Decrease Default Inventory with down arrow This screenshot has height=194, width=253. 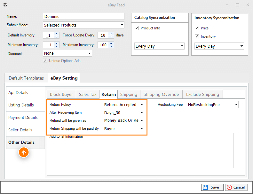pyautogui.click(x=57, y=37)
